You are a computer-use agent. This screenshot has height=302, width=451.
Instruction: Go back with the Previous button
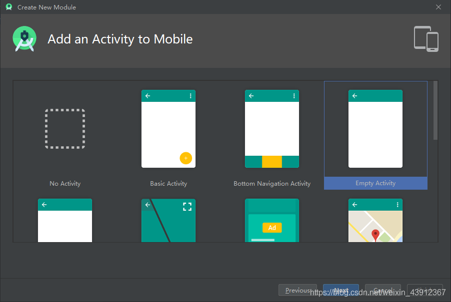[x=297, y=290]
